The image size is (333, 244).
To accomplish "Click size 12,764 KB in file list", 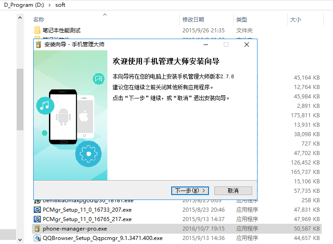I will point(307,87).
